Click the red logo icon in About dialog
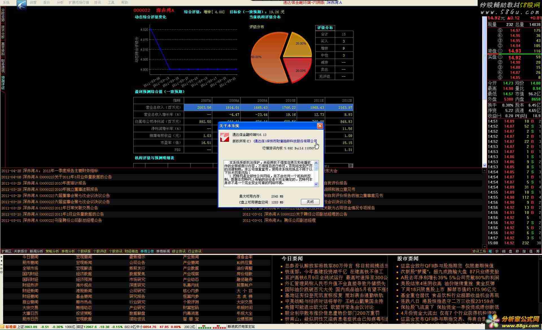The height and width of the screenshot is (330, 542). point(224,137)
